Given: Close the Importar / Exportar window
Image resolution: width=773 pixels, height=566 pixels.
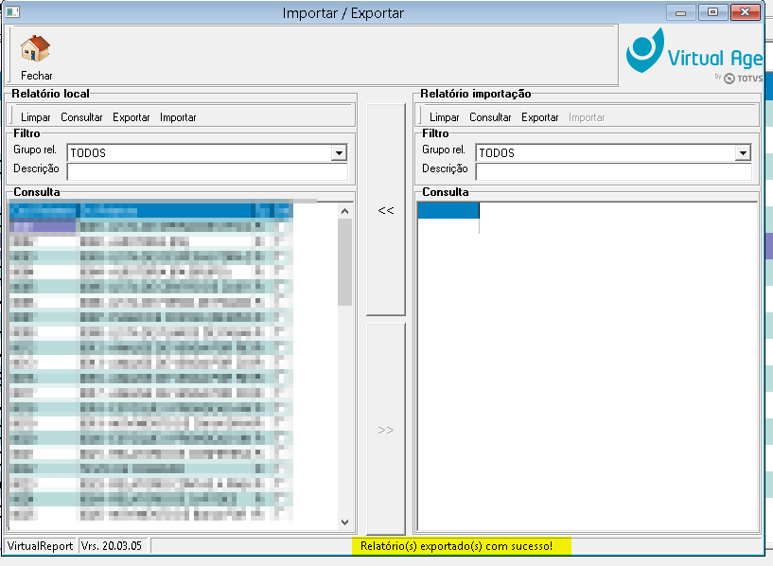Looking at the screenshot, I should [x=745, y=12].
